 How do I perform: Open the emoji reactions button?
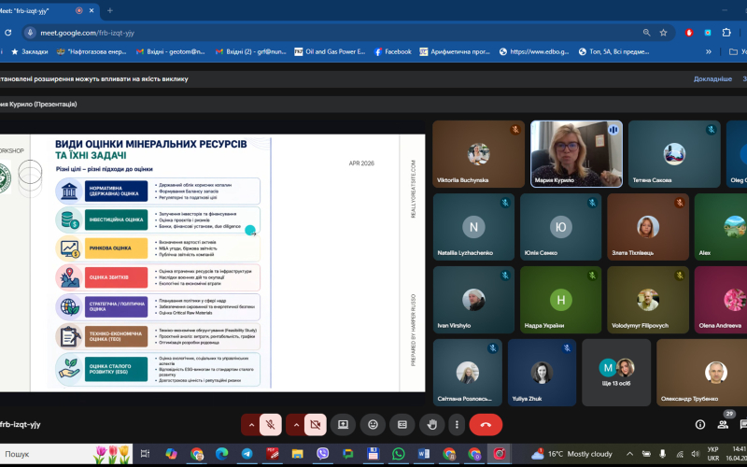coord(373,425)
